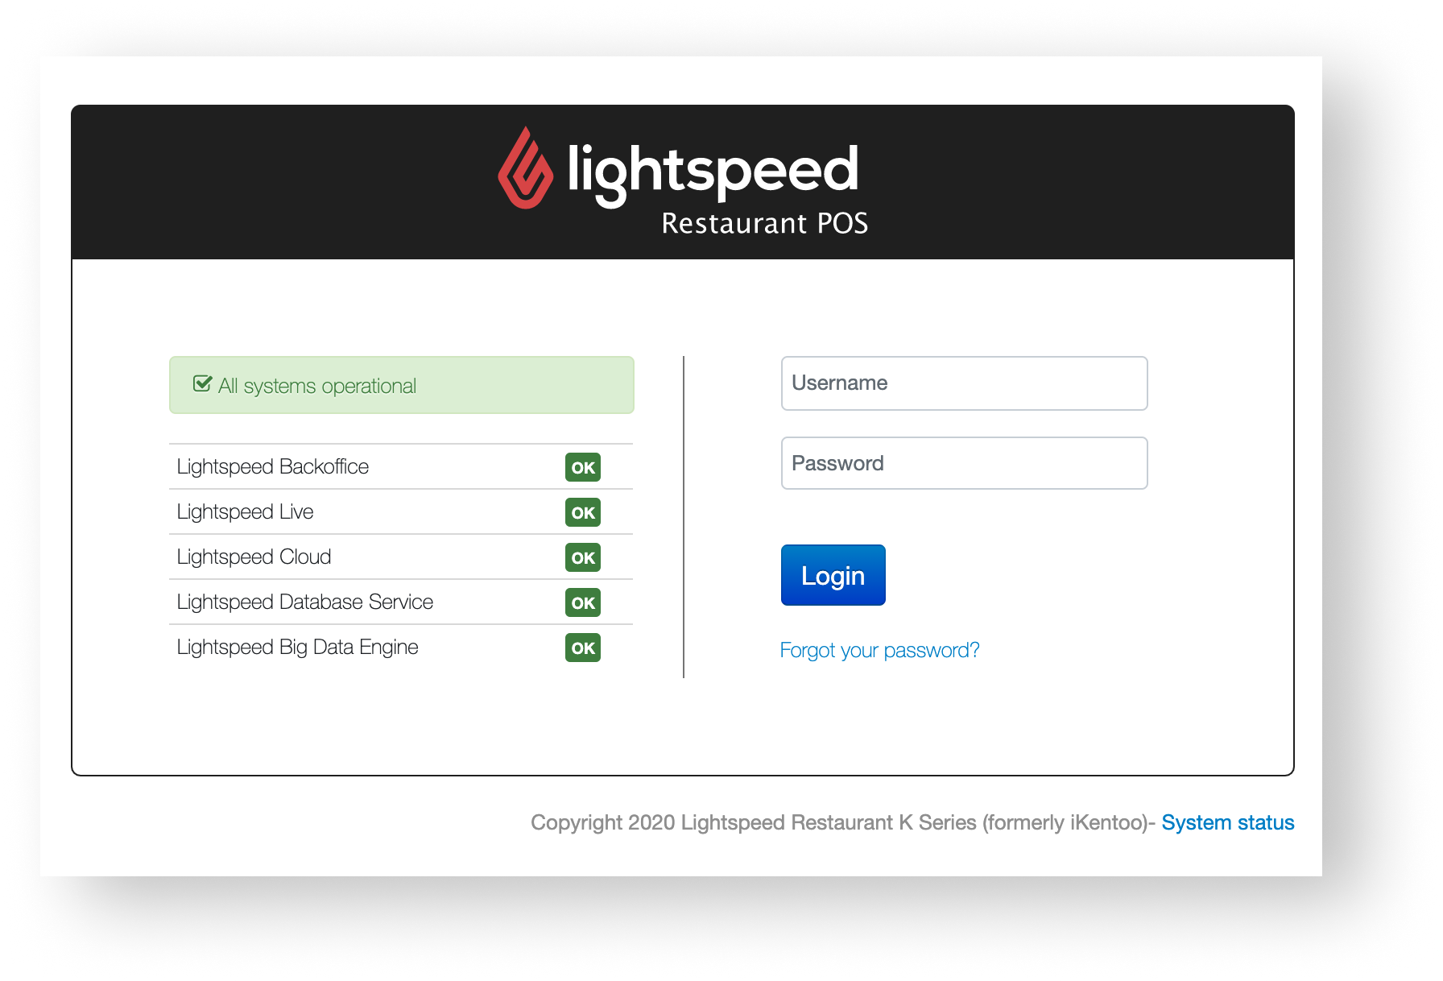Click the Lightspeed Live row label

[x=245, y=511]
